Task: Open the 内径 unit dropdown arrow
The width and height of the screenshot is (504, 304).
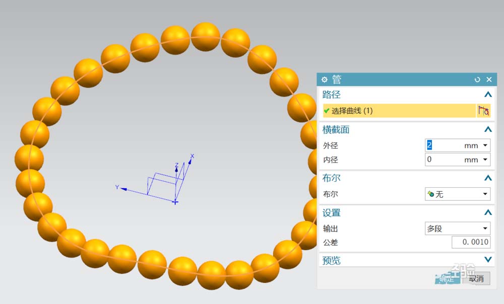Action: tap(485, 160)
